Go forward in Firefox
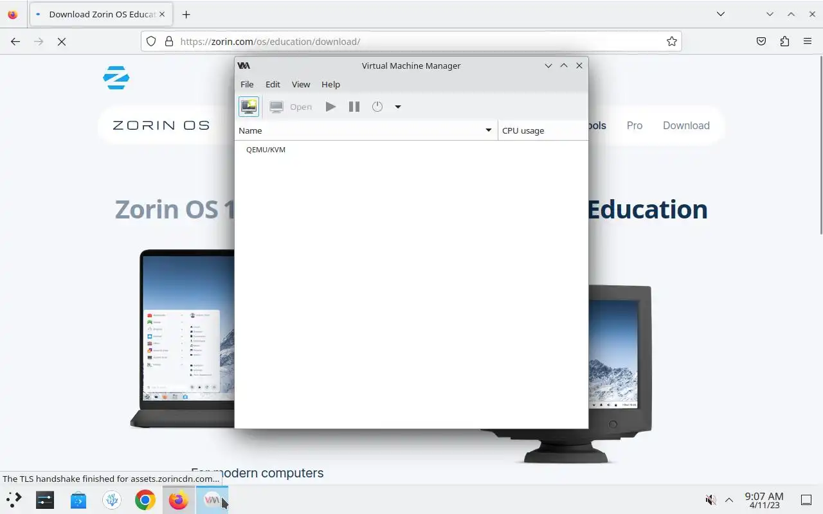This screenshot has height=514, width=823. click(39, 41)
